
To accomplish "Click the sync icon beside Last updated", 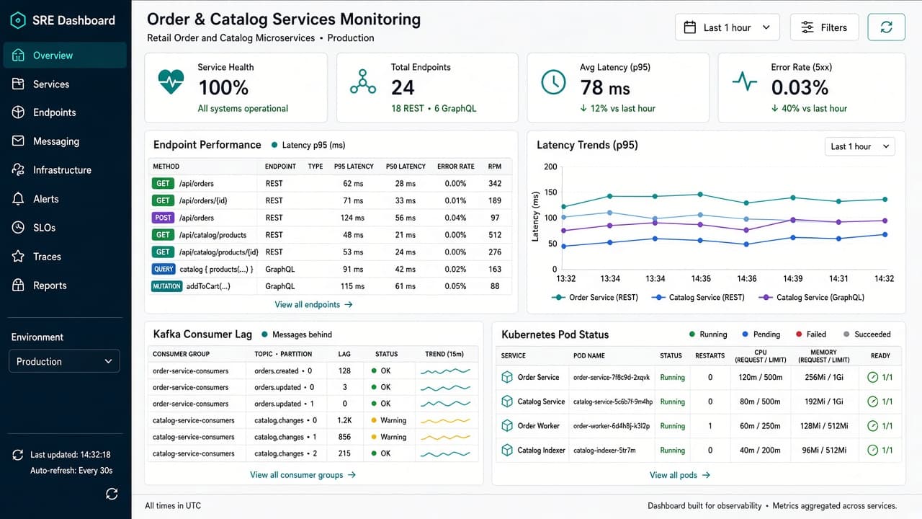I will coord(18,455).
